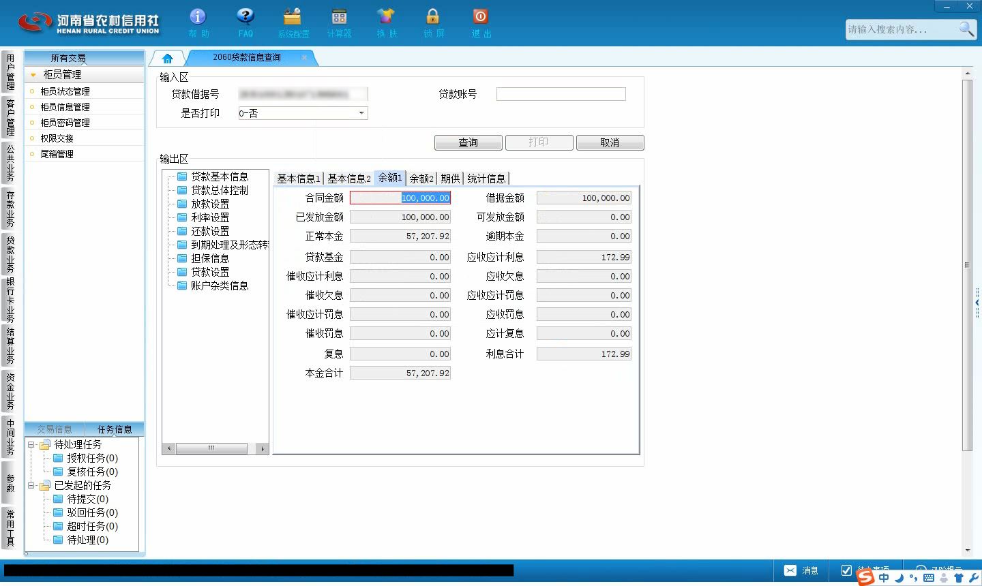Launch the calculator tool
The width and height of the screenshot is (982, 586).
(339, 17)
